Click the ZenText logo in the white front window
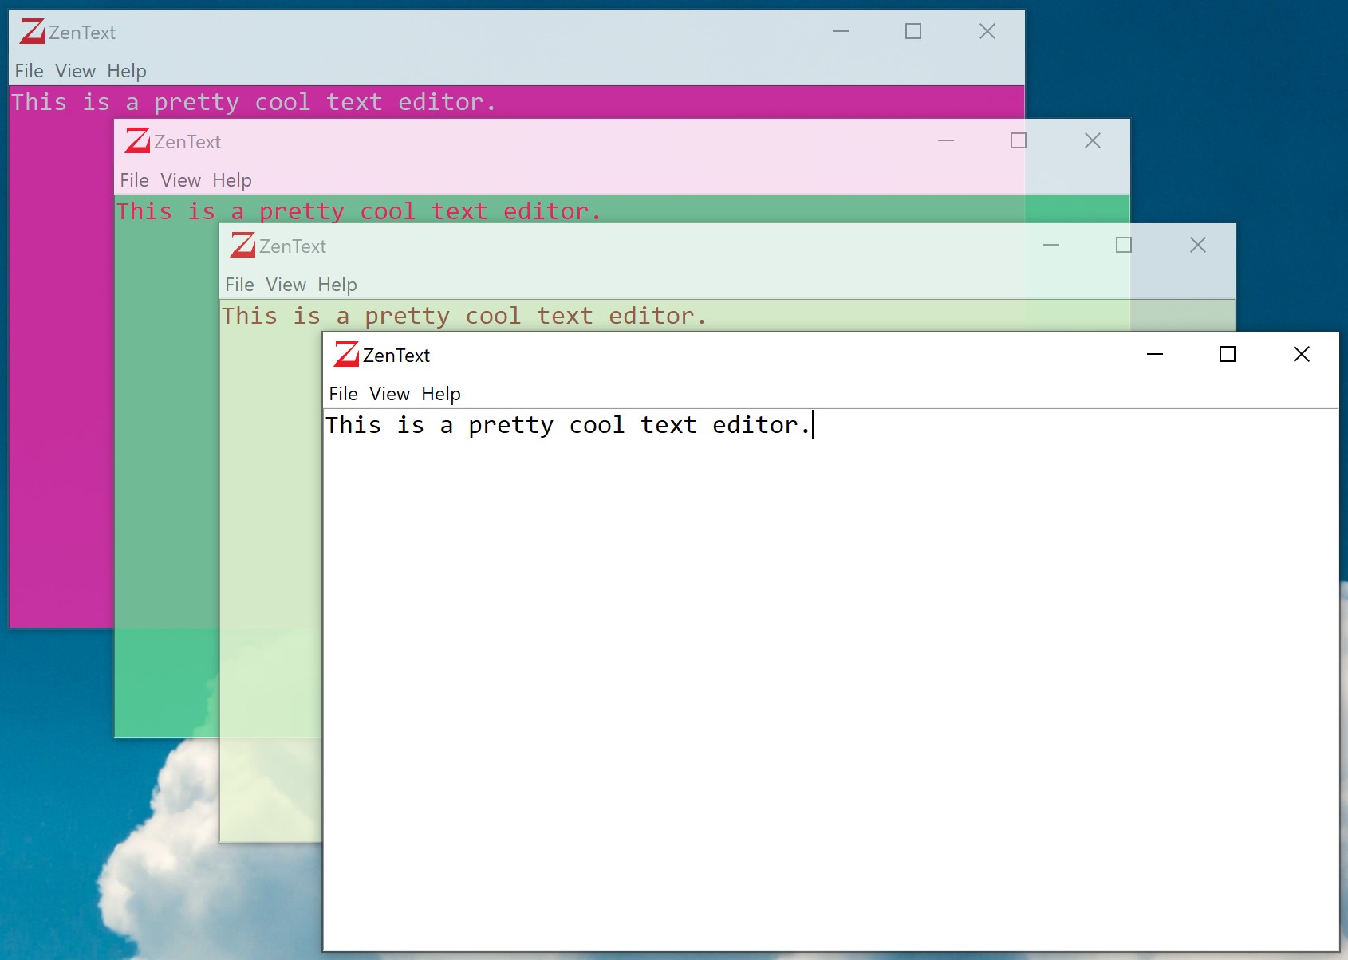The width and height of the screenshot is (1348, 960). tap(346, 354)
